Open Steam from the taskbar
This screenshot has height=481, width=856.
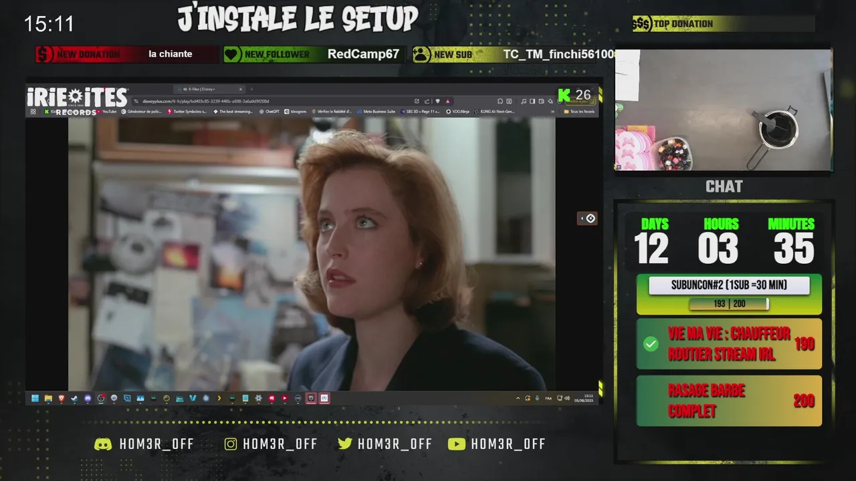(x=74, y=398)
